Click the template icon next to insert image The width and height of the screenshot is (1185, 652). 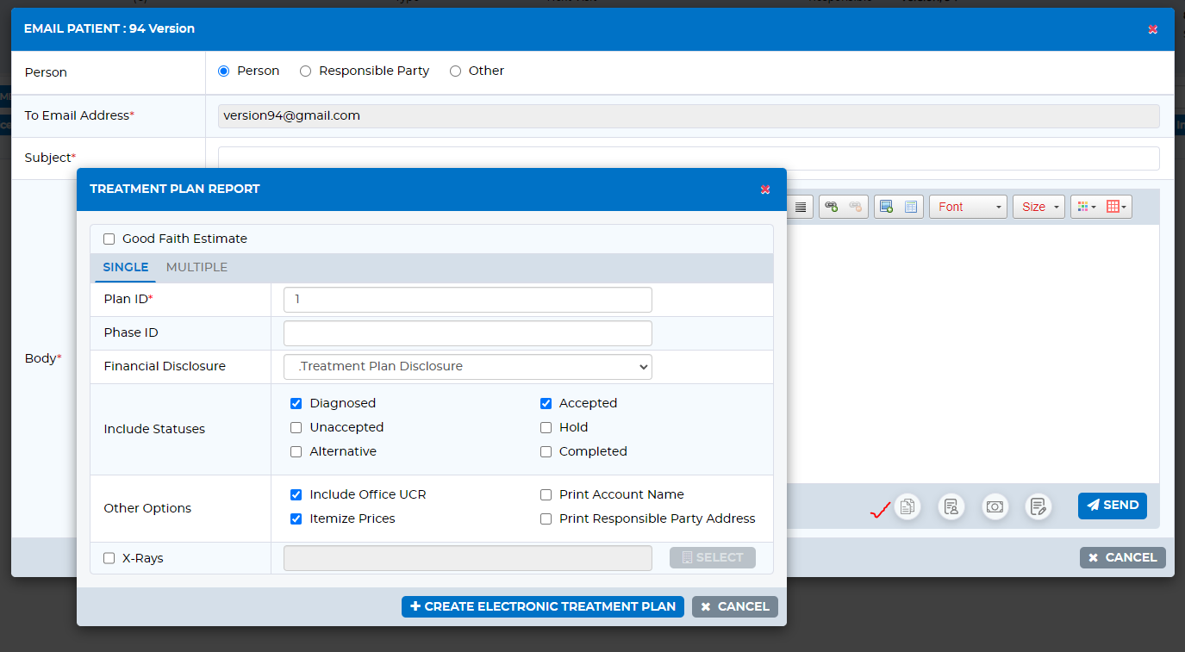tap(911, 207)
